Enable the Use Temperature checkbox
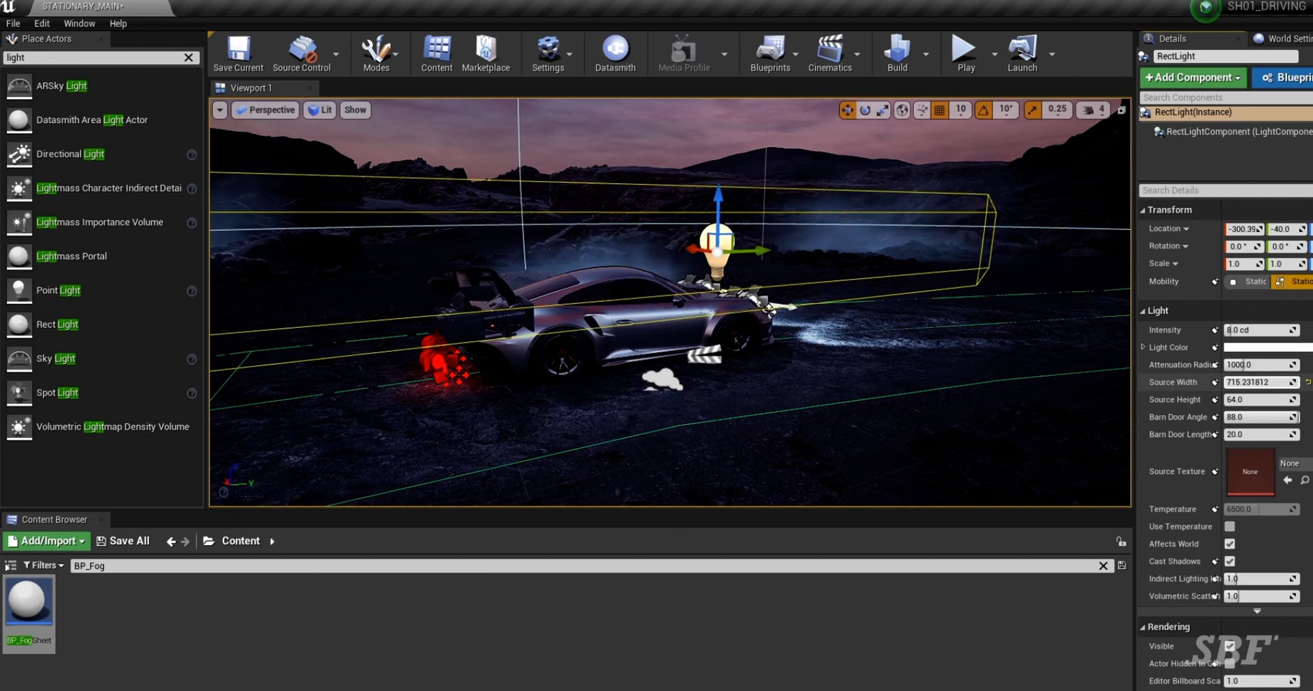This screenshot has height=691, width=1313. tap(1229, 526)
